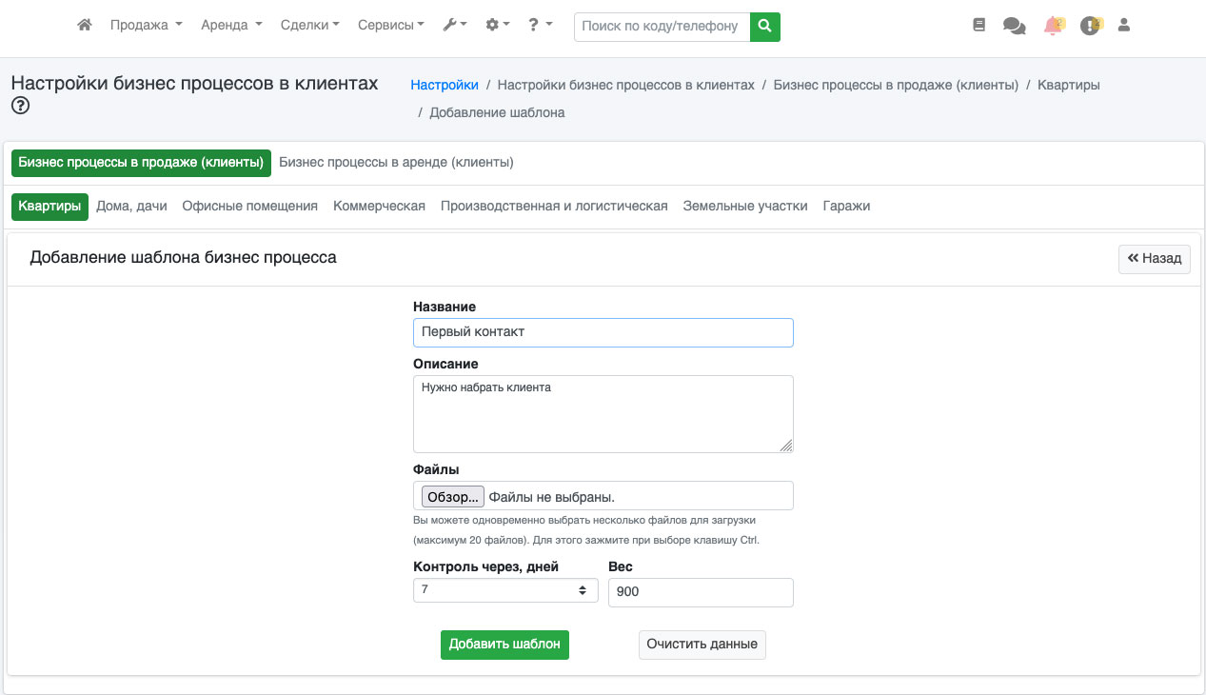
Task: Expand the Сервисы dropdown menu
Action: pos(390,26)
